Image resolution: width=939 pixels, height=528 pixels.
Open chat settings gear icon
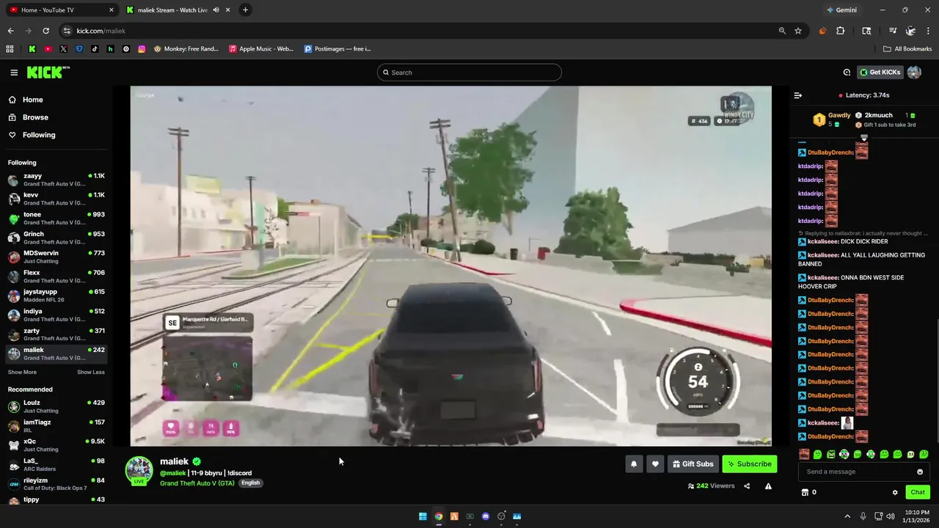point(895,493)
